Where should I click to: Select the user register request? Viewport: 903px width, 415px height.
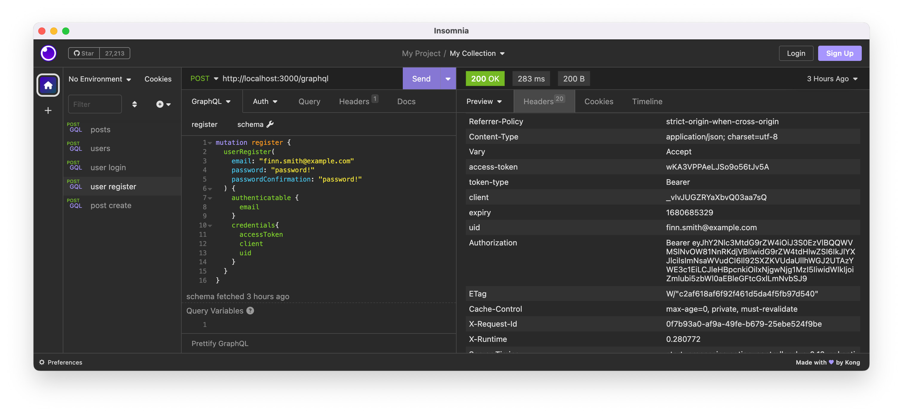(x=122, y=186)
